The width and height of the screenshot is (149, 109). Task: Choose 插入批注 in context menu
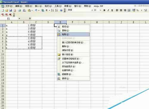[x=74, y=54]
